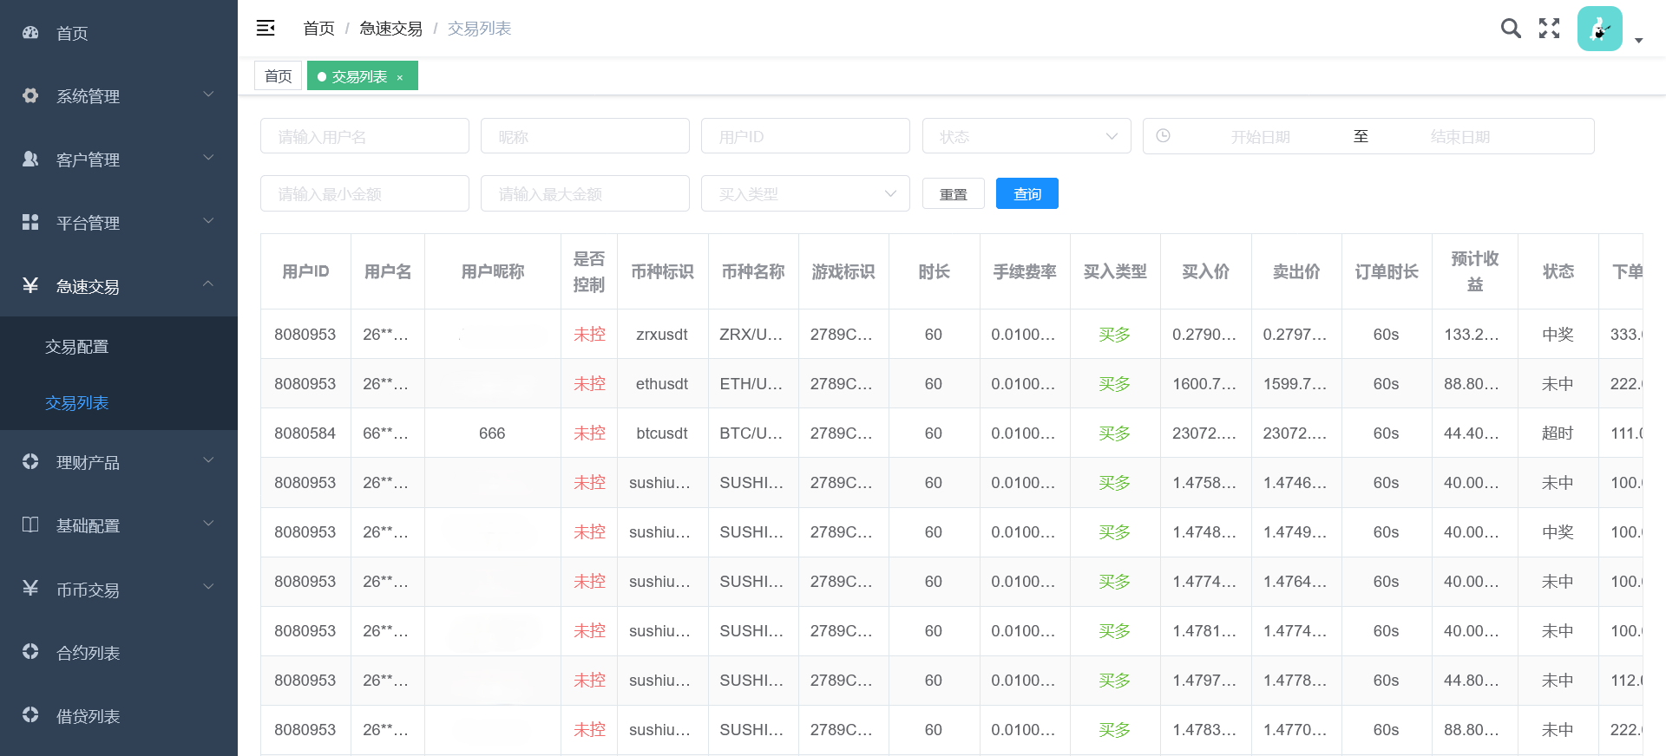Image resolution: width=1666 pixels, height=756 pixels.
Task: Expand the 平台管理 sidebar menu
Action: (x=118, y=223)
